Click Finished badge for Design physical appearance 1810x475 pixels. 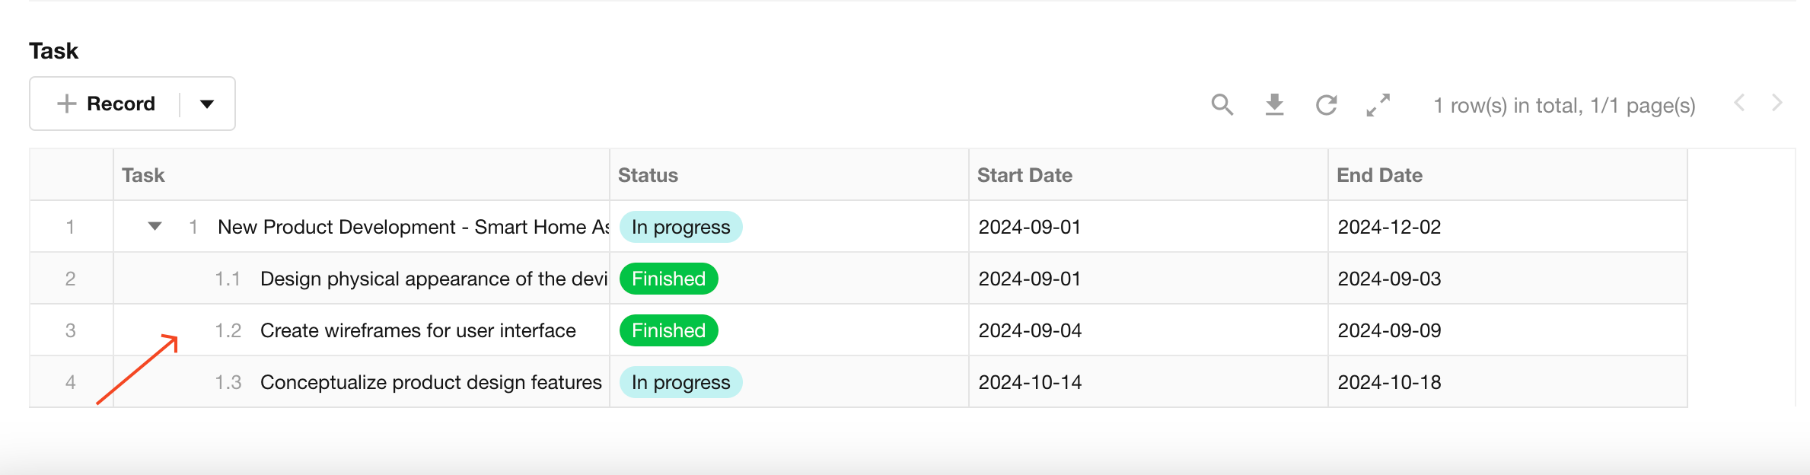click(668, 279)
